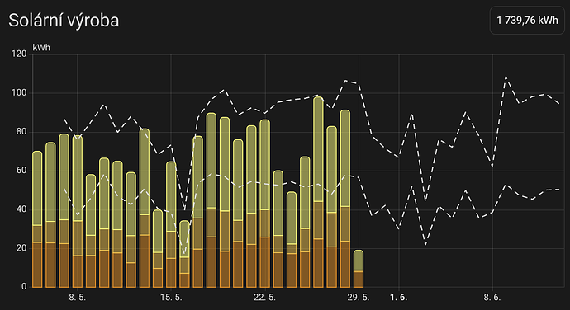
Task: Click the 120 y-axis label
Action: click(x=19, y=54)
